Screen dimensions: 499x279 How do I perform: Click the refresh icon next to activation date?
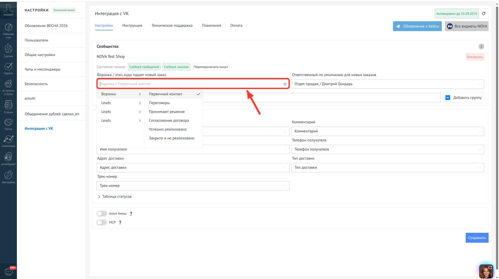coord(484,13)
